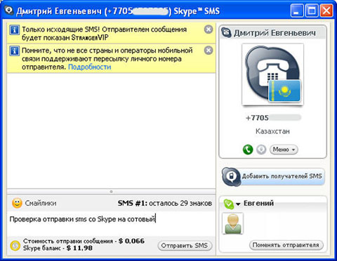Expand the Евгений status dropdown arrow
Screen dimensions: 337x261
tap(238, 204)
